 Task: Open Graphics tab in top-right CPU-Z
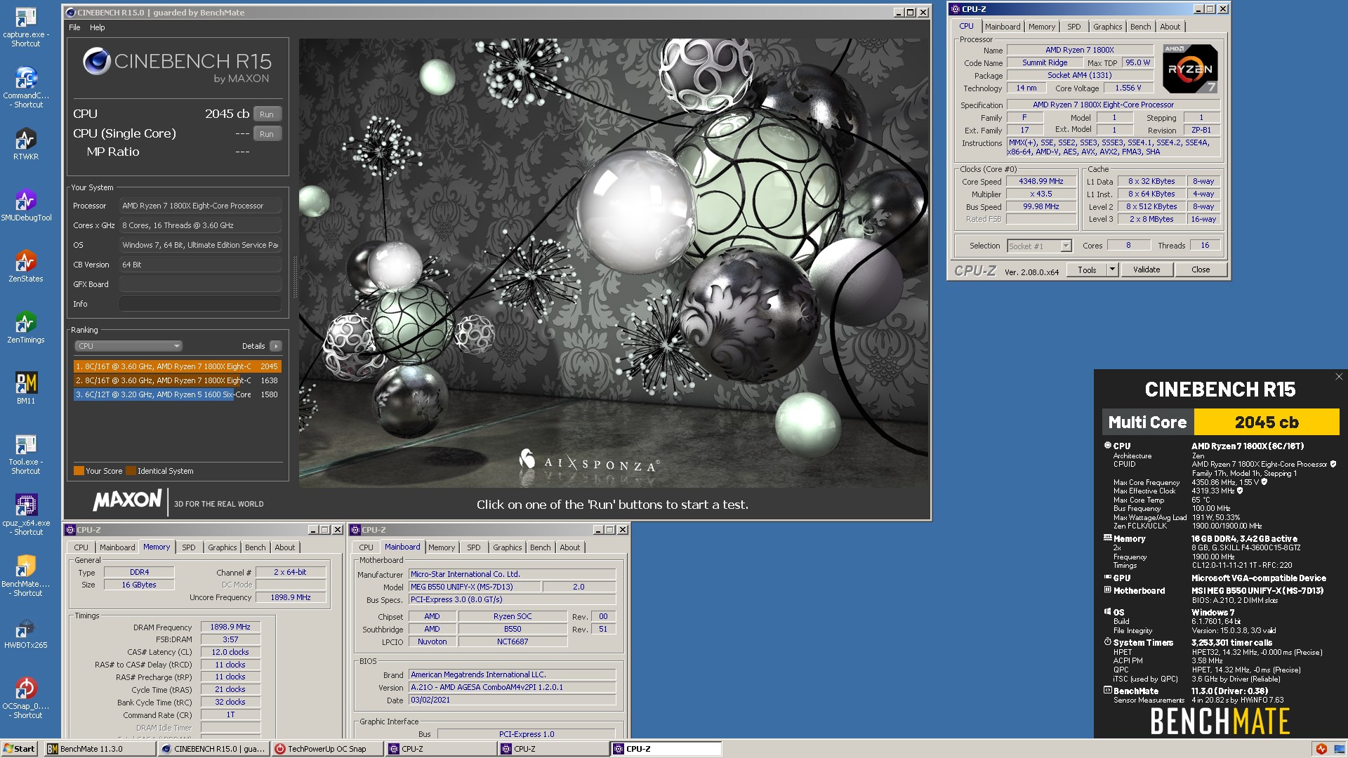[x=1107, y=27]
